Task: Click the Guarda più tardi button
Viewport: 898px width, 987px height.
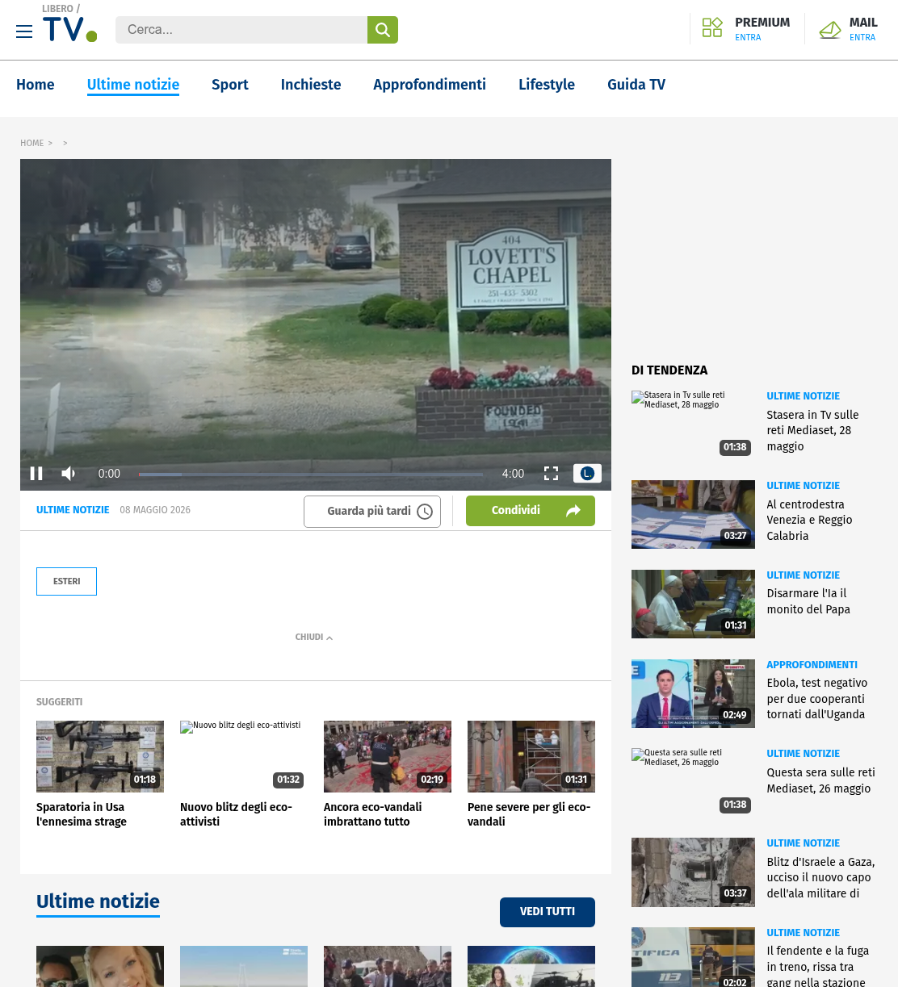Action: click(x=372, y=512)
